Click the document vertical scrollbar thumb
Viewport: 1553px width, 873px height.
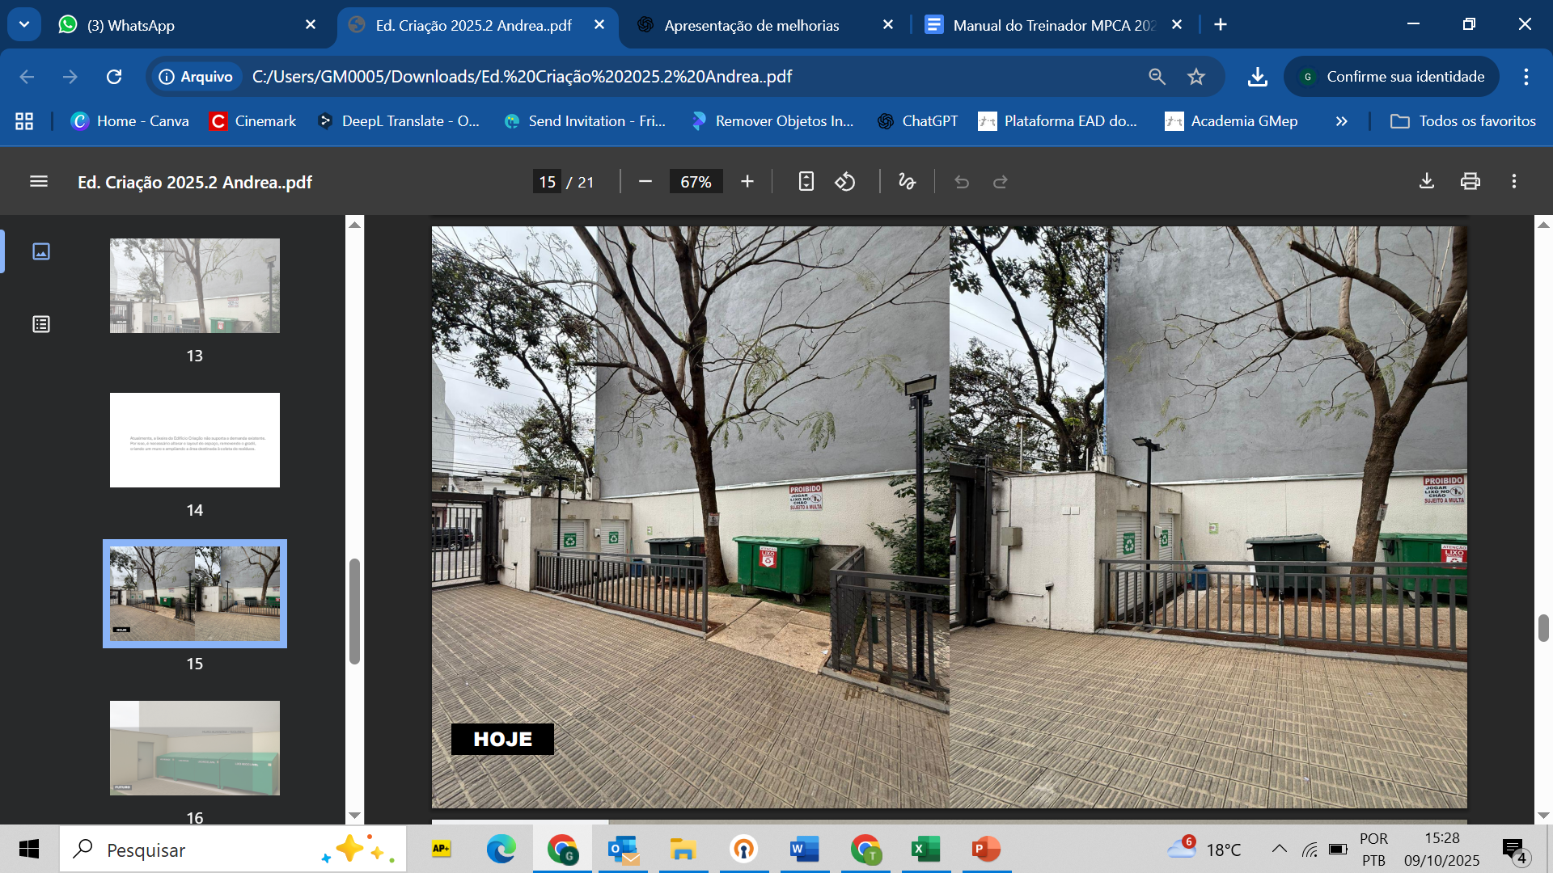pos(1543,628)
